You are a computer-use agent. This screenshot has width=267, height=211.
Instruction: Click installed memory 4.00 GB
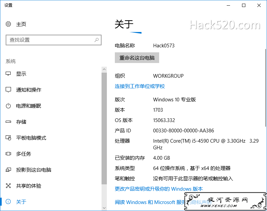click(161, 158)
